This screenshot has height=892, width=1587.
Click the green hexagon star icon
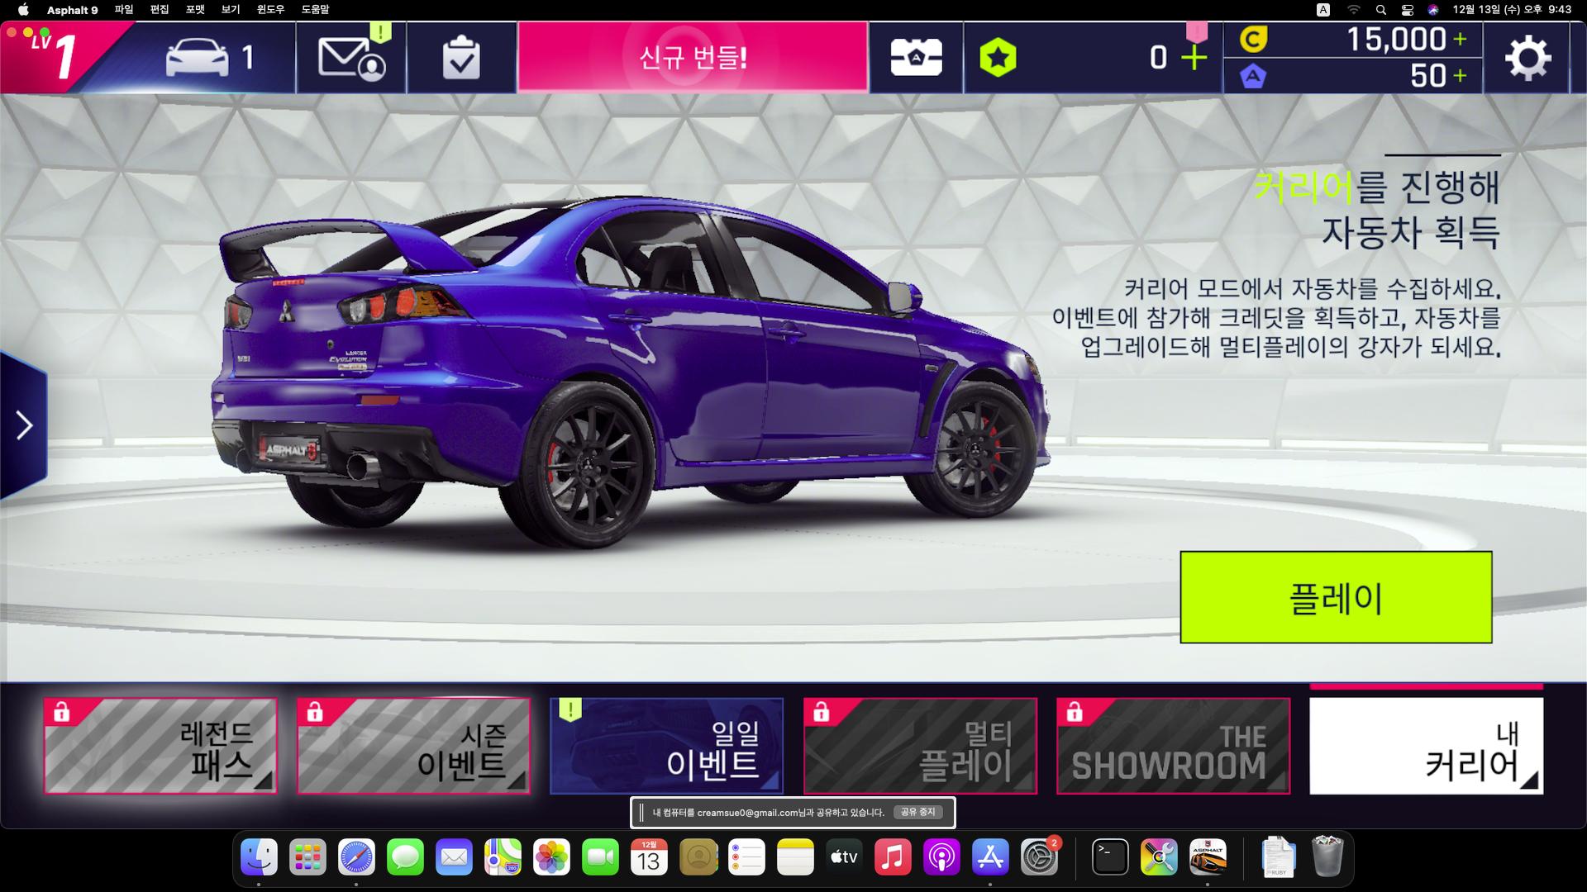(998, 58)
